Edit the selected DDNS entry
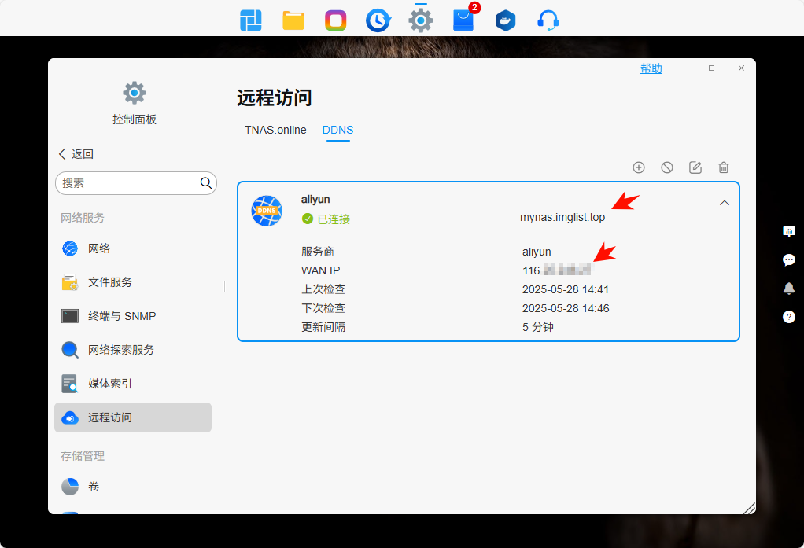Image resolution: width=804 pixels, height=548 pixels. point(695,167)
